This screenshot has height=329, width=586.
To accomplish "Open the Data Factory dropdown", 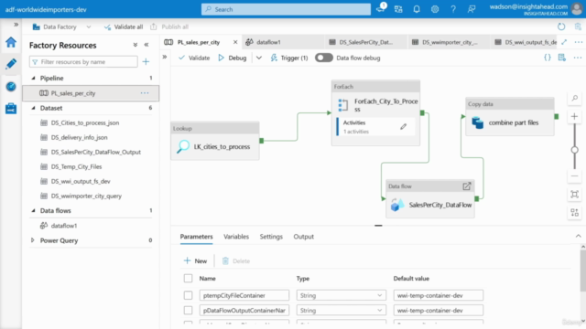I will (x=89, y=27).
